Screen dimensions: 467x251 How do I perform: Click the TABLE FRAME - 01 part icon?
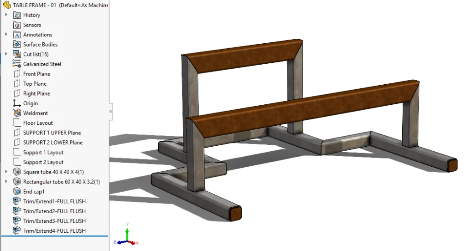tap(7, 5)
